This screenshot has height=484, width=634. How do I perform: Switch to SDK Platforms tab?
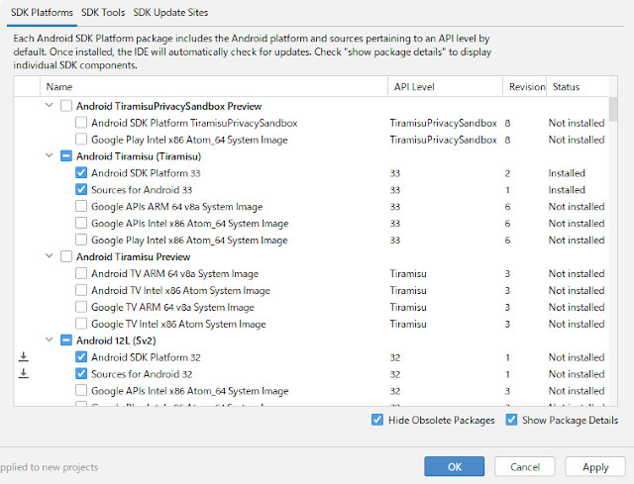[42, 13]
